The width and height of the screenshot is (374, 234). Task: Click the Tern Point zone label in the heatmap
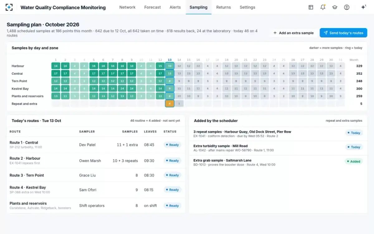[19, 81]
